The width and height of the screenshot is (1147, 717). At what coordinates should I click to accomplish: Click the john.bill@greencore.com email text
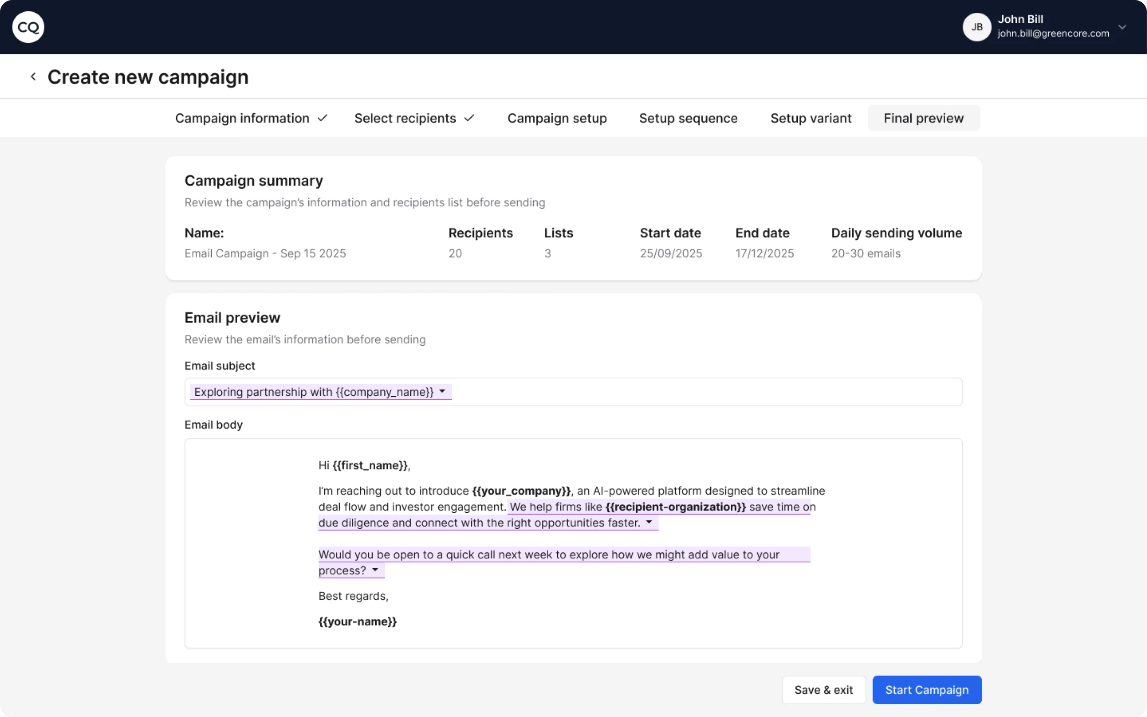point(1053,34)
